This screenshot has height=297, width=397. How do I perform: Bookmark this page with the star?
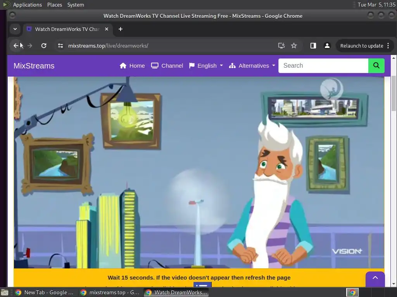click(x=294, y=46)
